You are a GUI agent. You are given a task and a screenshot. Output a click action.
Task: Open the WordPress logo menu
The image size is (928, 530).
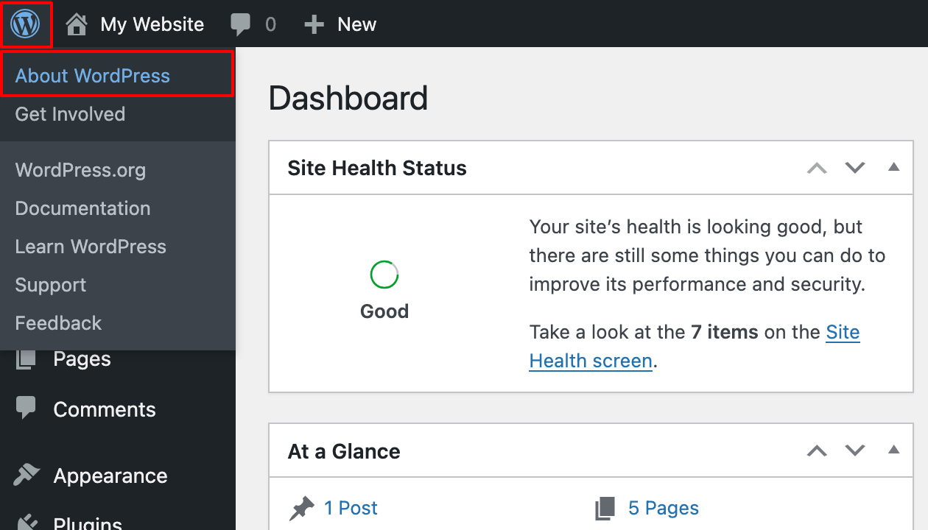point(26,24)
